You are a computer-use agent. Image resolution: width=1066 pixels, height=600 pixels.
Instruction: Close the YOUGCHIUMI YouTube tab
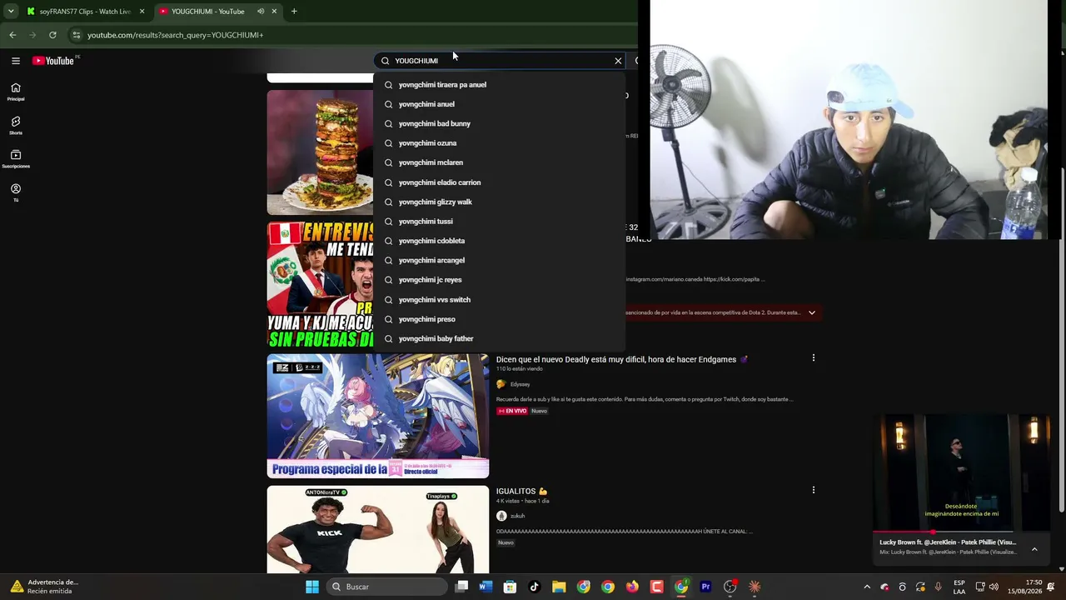click(x=274, y=12)
